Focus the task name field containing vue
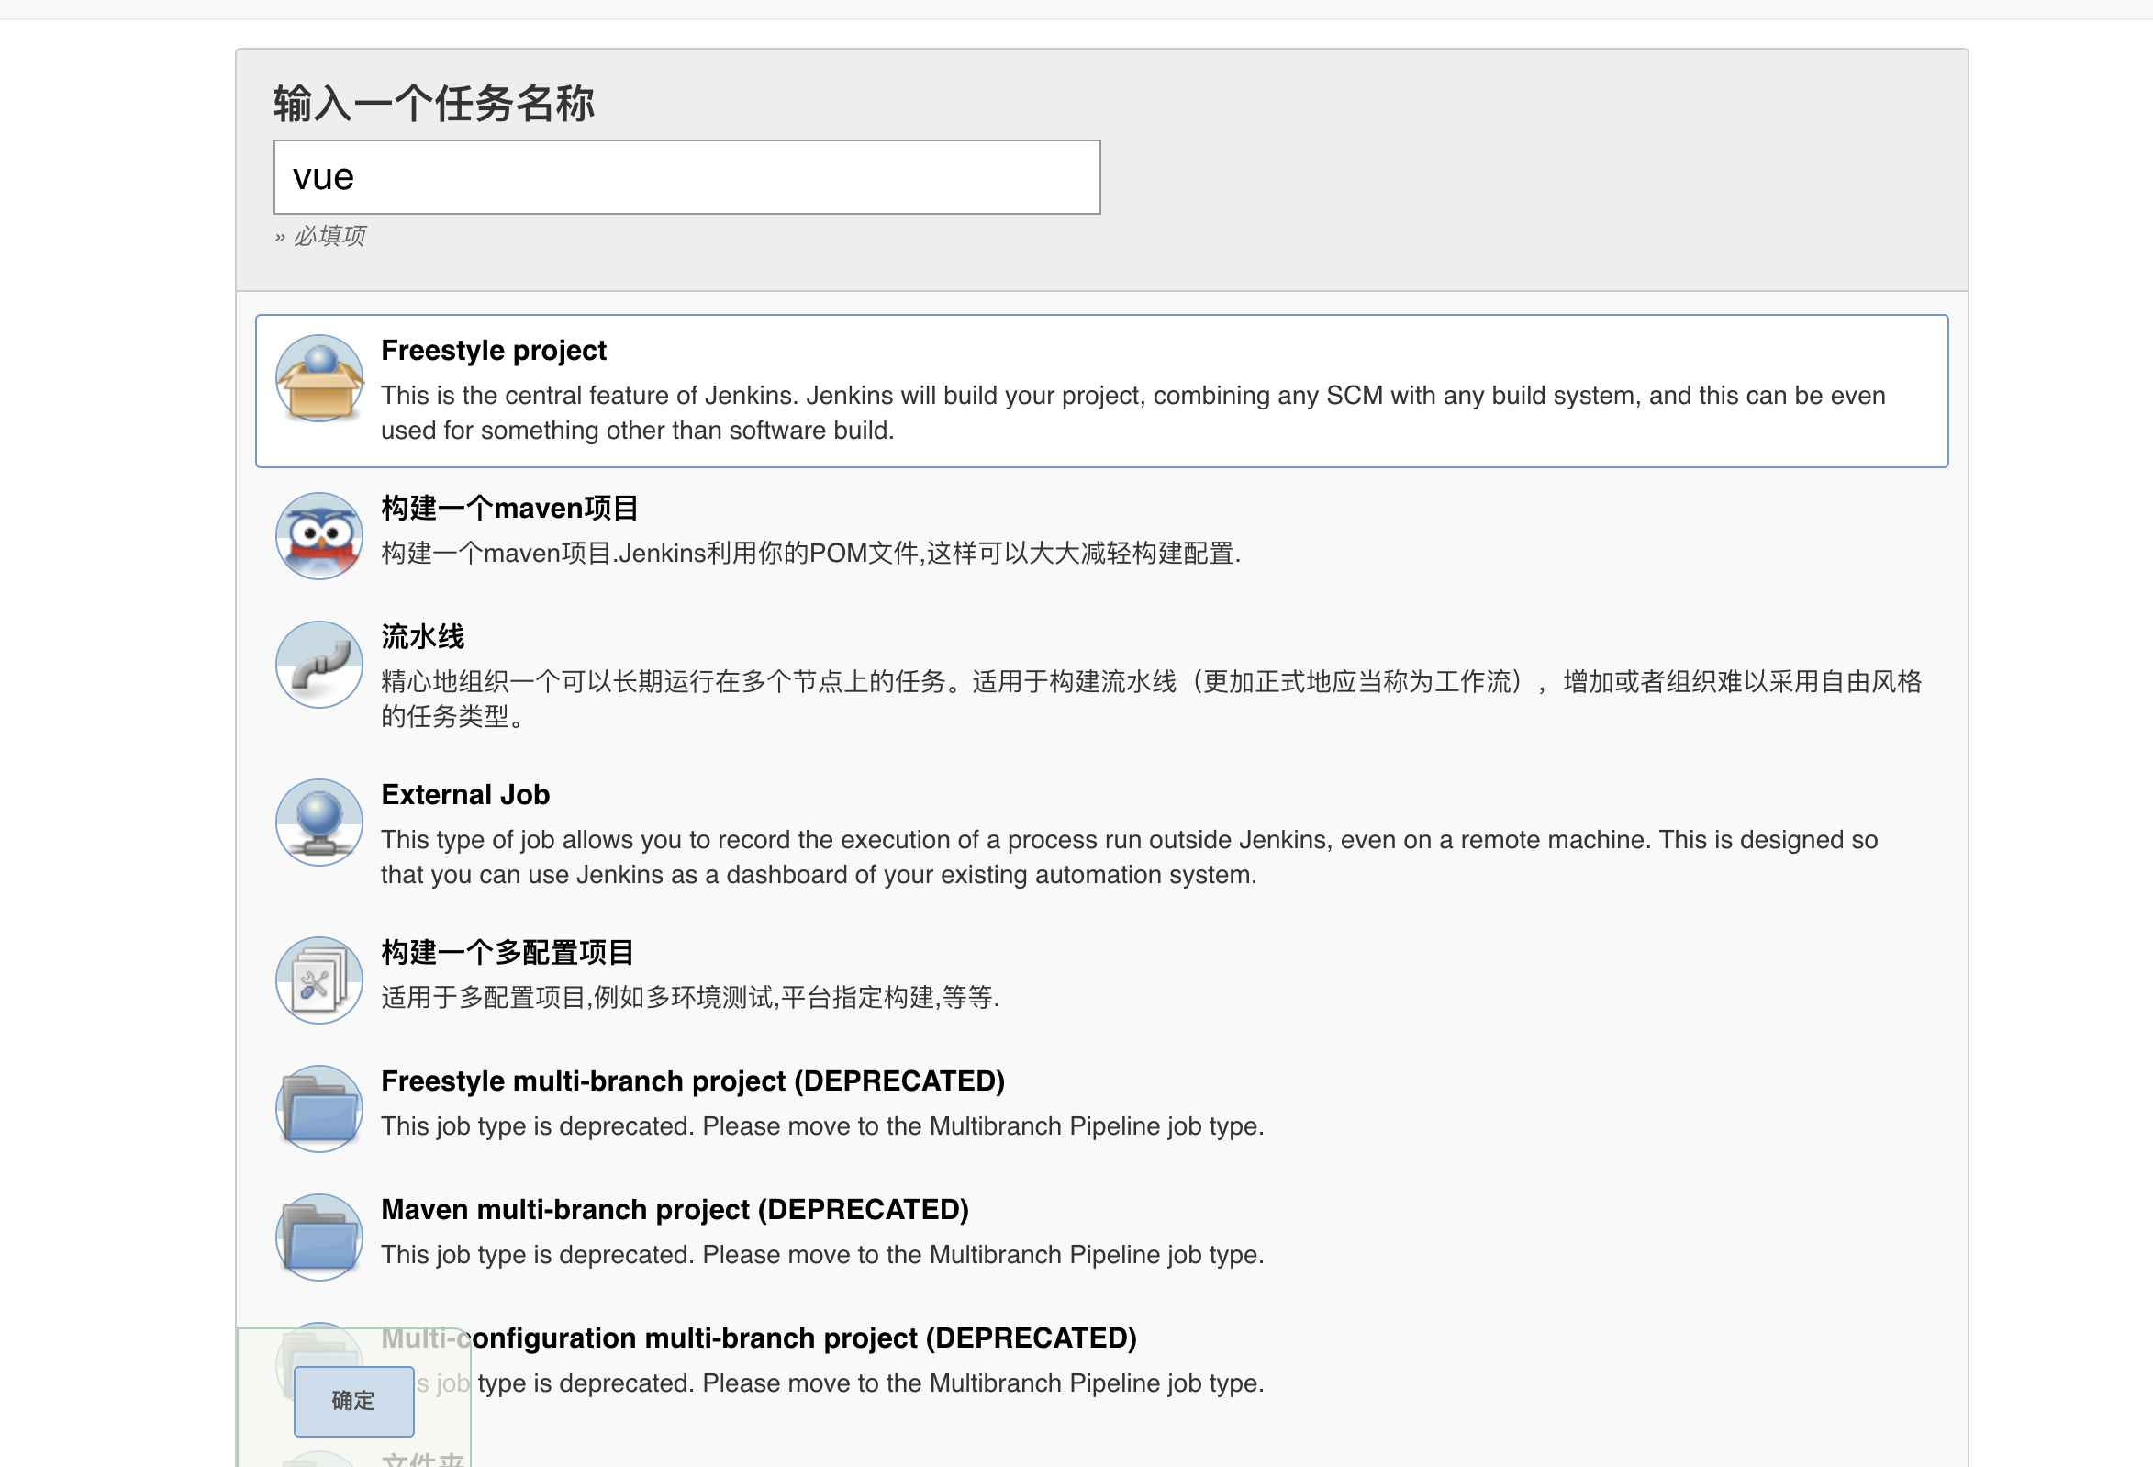The width and height of the screenshot is (2153, 1467). tap(686, 177)
